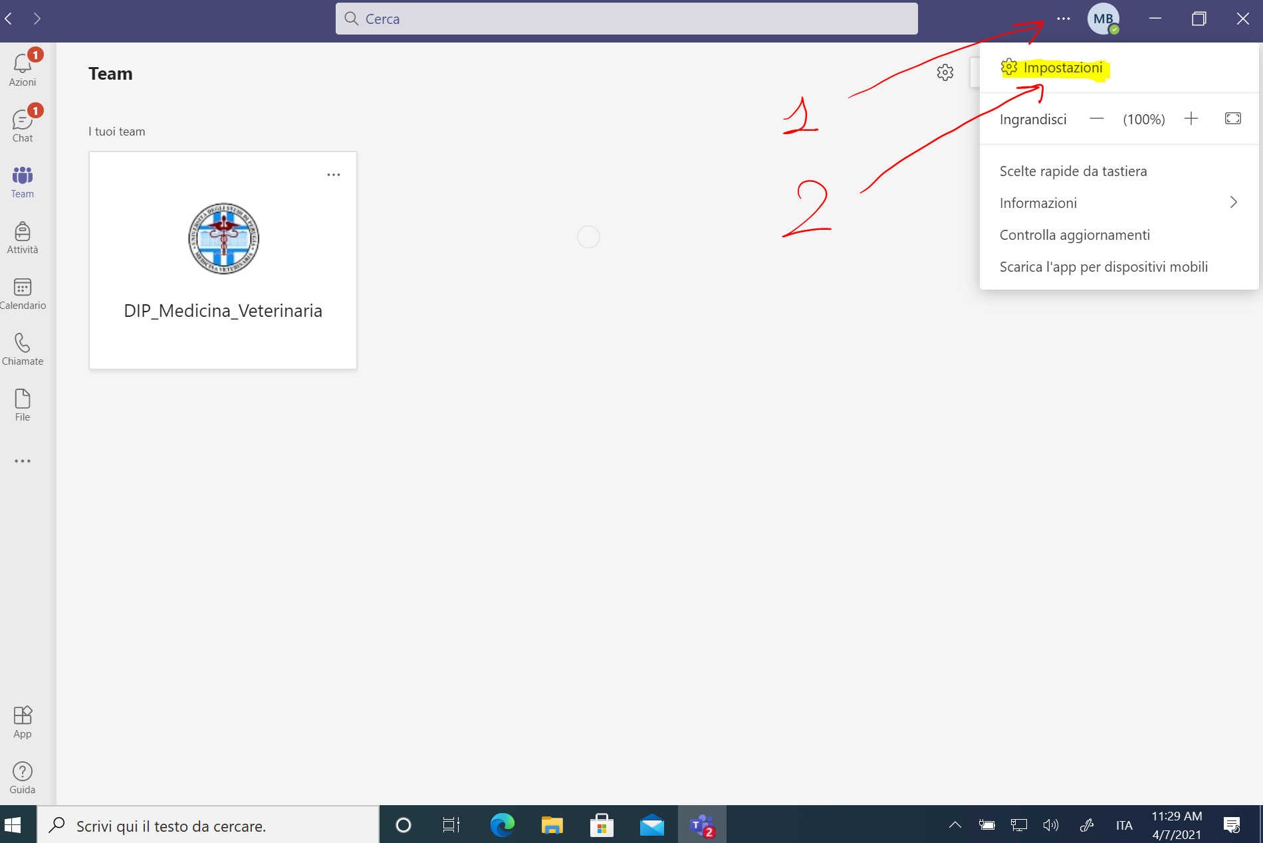Click the Cerca search field
The height and width of the screenshot is (843, 1263).
(626, 19)
